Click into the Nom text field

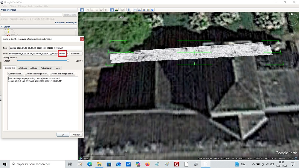point(45,48)
